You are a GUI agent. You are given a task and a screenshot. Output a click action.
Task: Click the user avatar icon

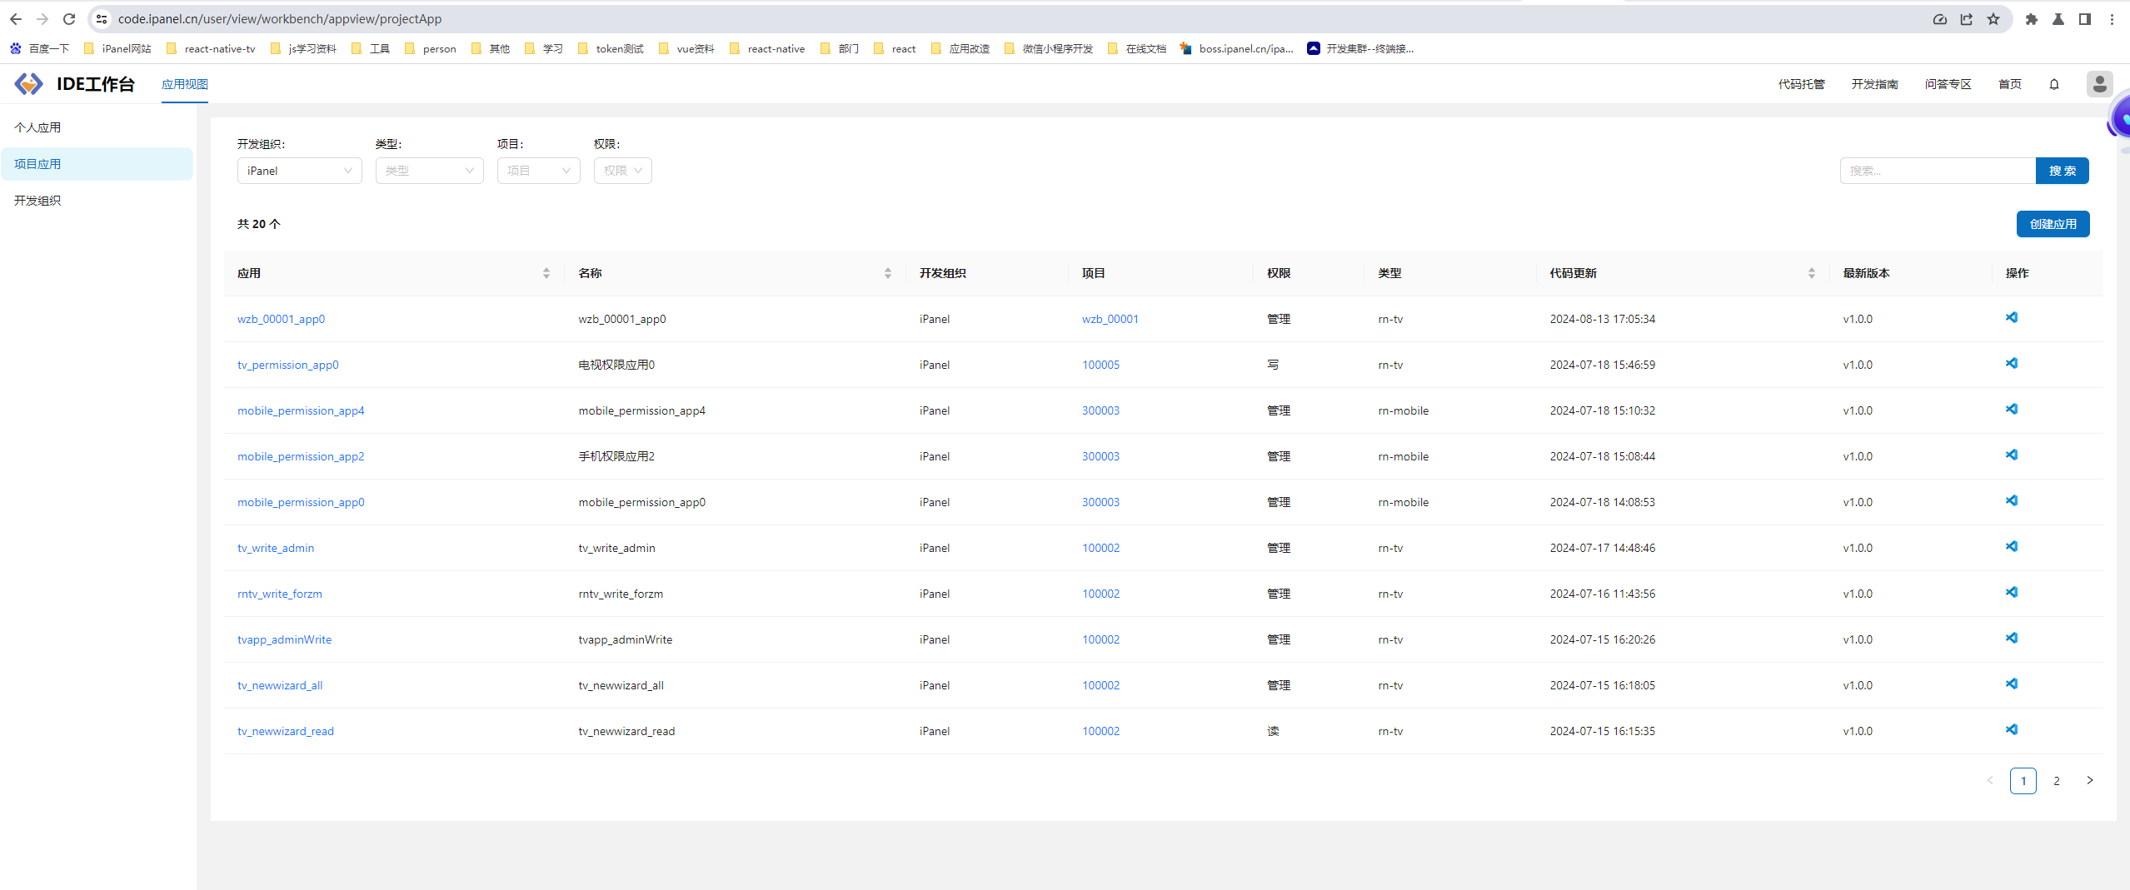click(2099, 84)
